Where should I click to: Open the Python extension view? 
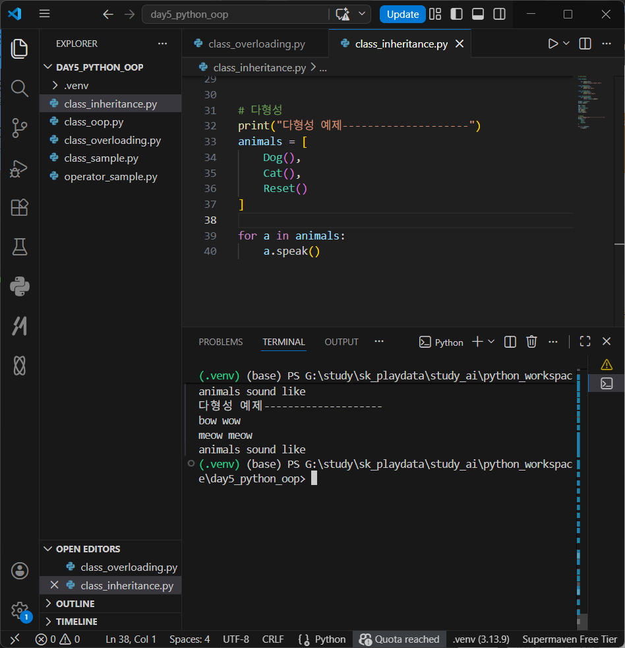pos(19,286)
